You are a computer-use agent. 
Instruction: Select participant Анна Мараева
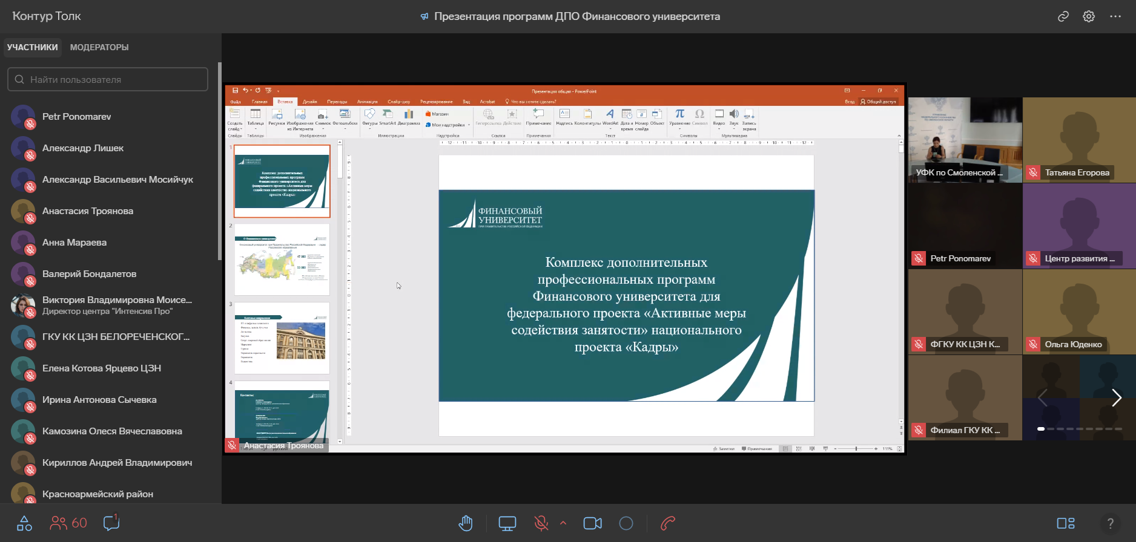(x=109, y=243)
